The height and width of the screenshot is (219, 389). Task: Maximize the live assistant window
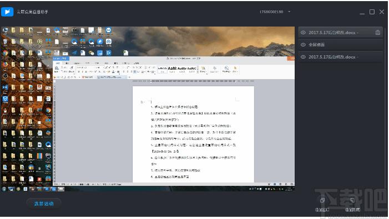[372, 12]
